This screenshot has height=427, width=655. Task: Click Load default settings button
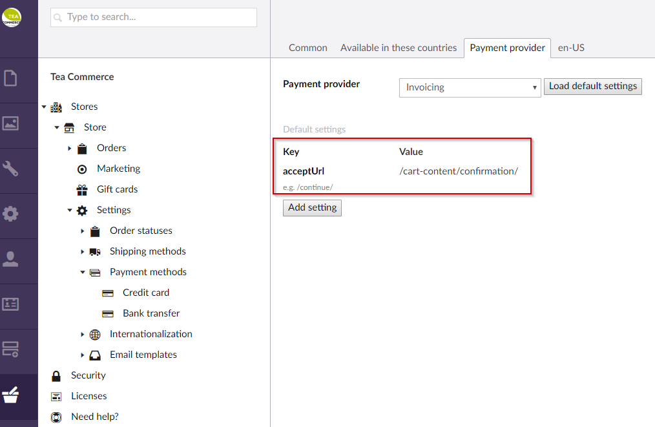click(593, 86)
